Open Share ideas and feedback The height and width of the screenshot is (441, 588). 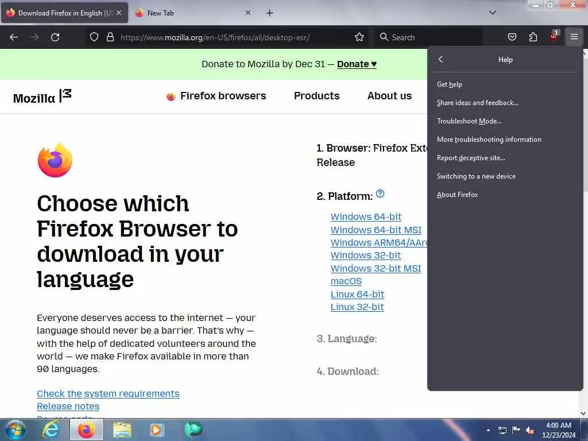coord(505,103)
